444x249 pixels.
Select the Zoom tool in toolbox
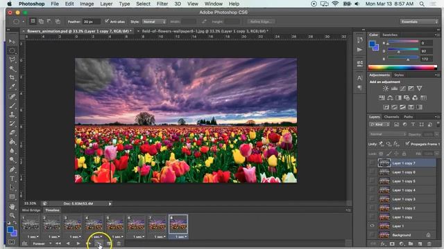(12, 216)
